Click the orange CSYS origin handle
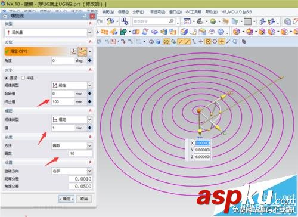This screenshot has height=217, width=298. coord(198,111)
